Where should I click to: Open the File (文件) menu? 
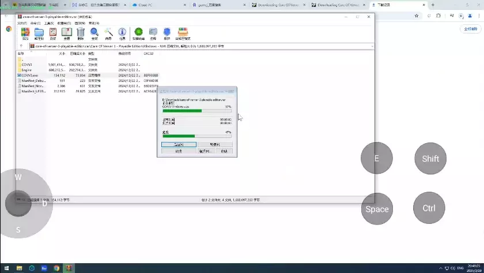pos(22,23)
